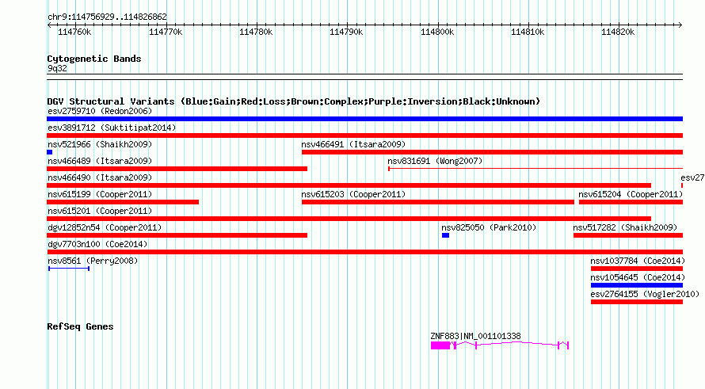Select the Cytogenetic Bands track title
This screenshot has width=705, height=389.
(x=94, y=59)
